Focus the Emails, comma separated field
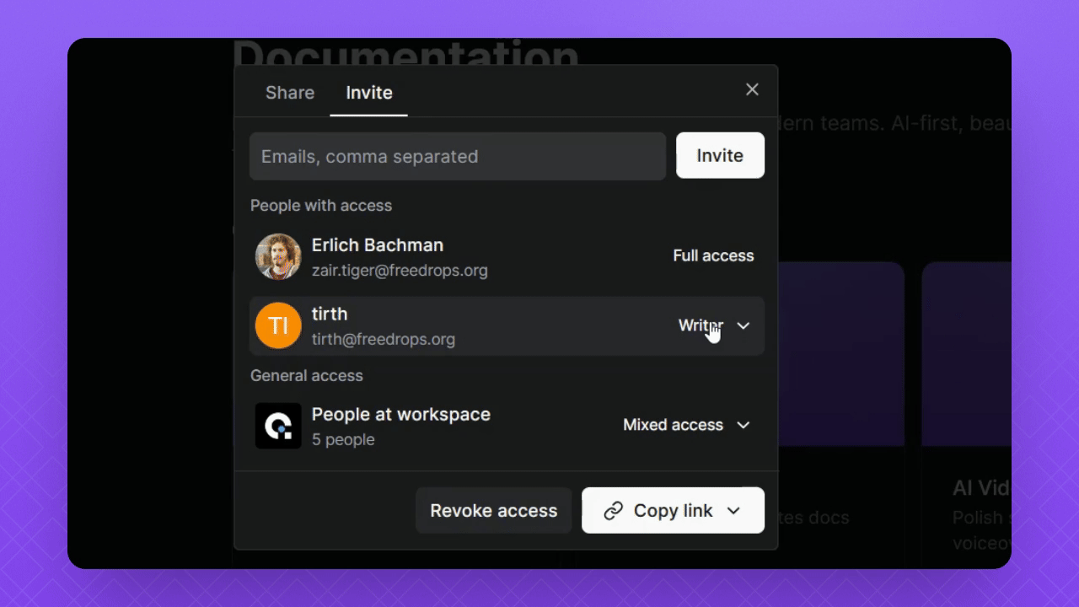 (458, 156)
